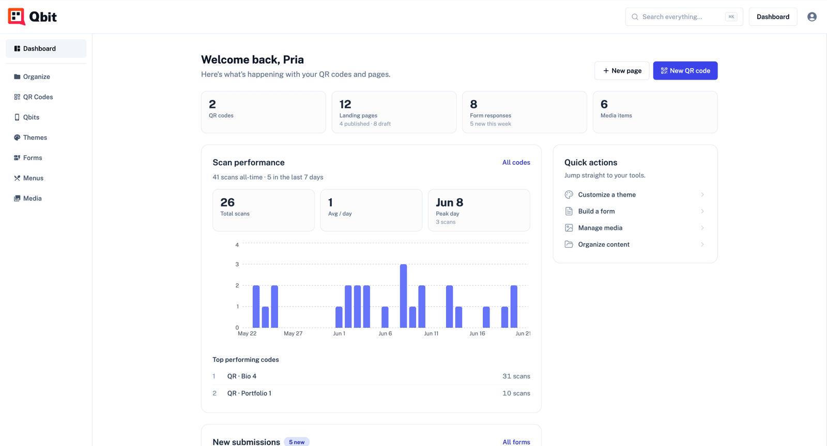Create a New page
Viewport: 827px width, 446px height.
coord(622,71)
